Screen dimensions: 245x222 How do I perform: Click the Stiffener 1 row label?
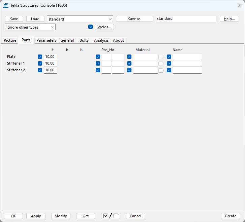tap(16, 63)
